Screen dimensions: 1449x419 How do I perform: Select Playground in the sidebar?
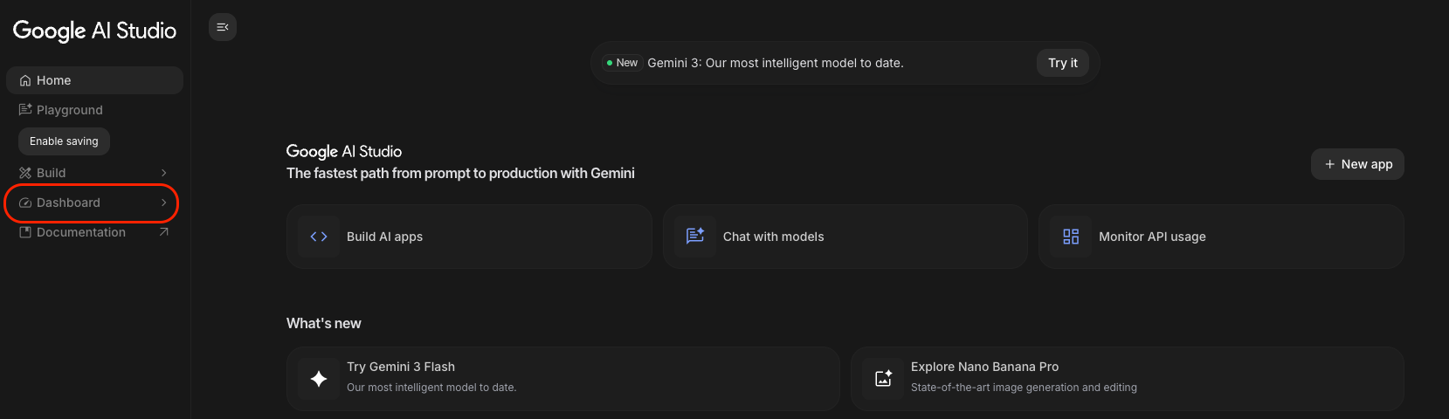(x=70, y=110)
